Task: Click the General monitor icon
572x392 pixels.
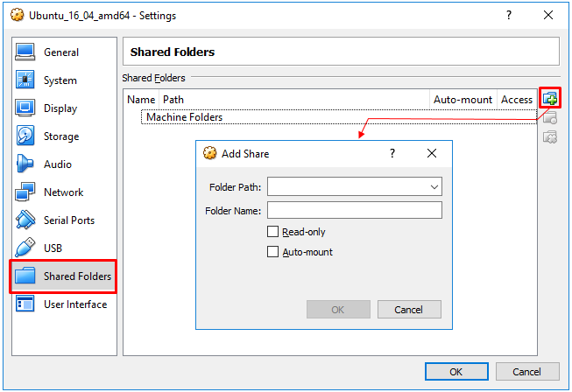Action: 25,52
